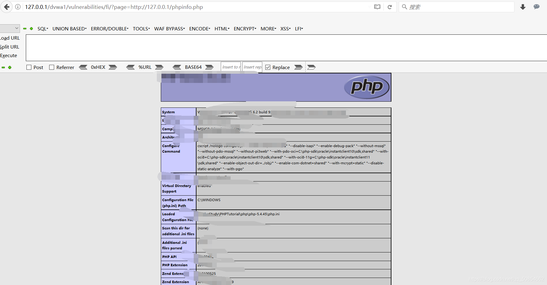547x285 pixels.
Task: Open the LFI menu
Action: click(299, 29)
